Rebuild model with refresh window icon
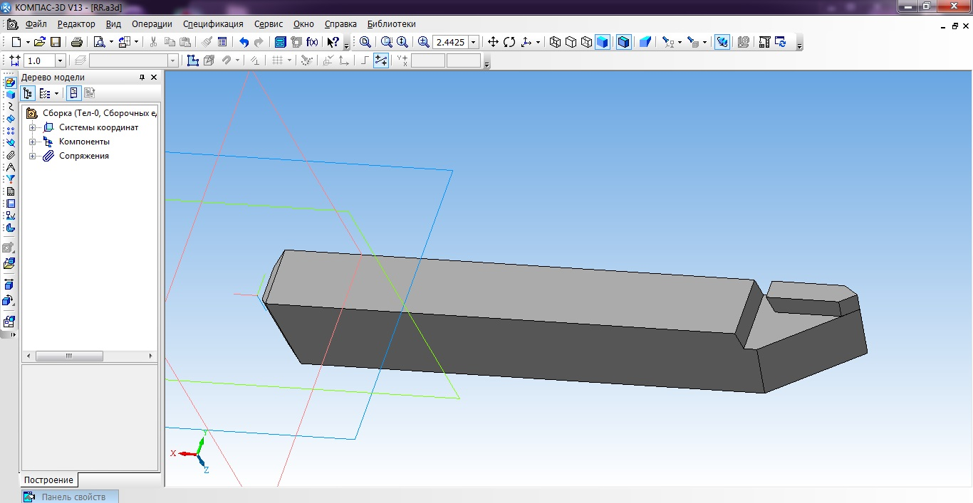Image resolution: width=973 pixels, height=503 pixels. pyautogui.click(x=781, y=42)
